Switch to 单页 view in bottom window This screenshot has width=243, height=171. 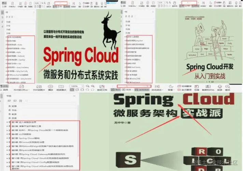click(115, 90)
